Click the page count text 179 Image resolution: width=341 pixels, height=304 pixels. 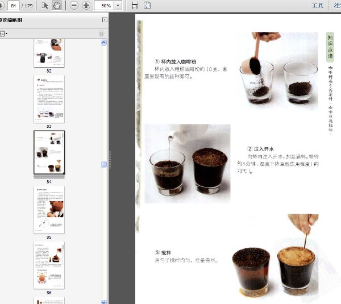28,6
